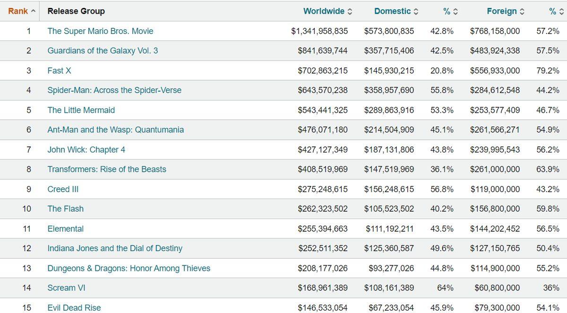Open Indiana Jones and the Dial of Destiny
The height and width of the screenshot is (313, 567).
coord(115,248)
